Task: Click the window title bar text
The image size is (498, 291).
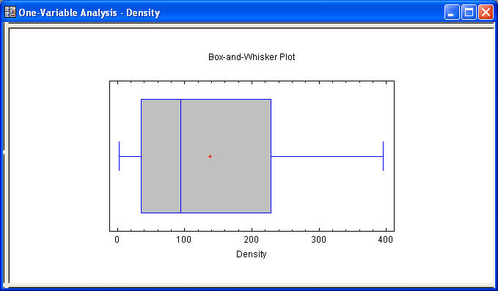Action: coord(89,12)
